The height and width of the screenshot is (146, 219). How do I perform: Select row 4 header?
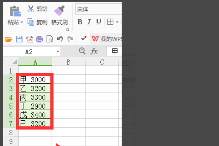coord(11,97)
